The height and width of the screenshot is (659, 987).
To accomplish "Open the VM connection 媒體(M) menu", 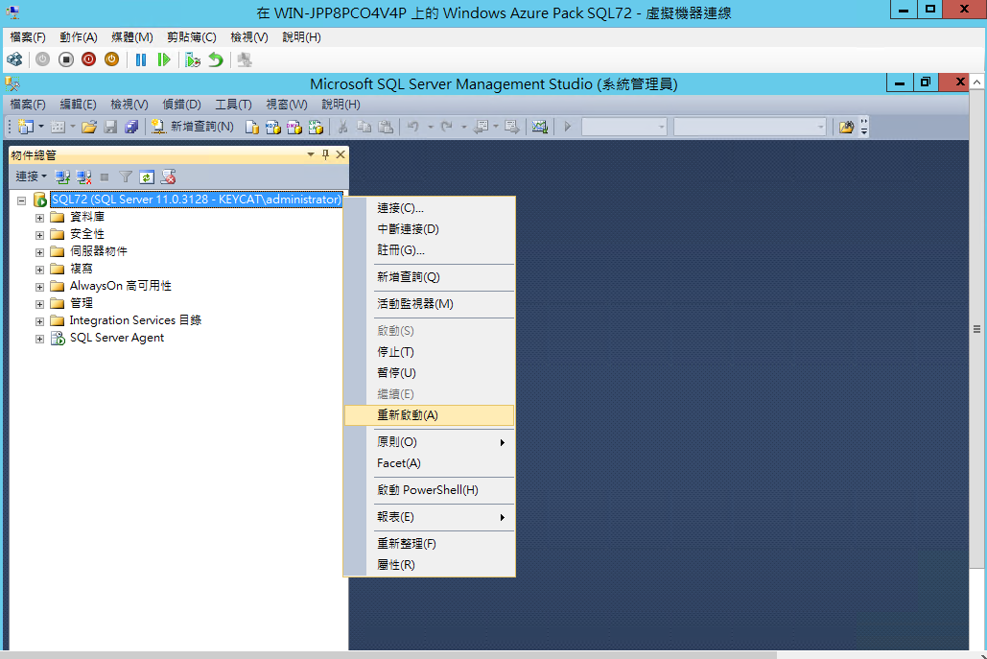I will 132,37.
